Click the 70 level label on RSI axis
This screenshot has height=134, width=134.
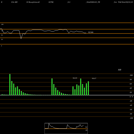[x=2, y=31]
